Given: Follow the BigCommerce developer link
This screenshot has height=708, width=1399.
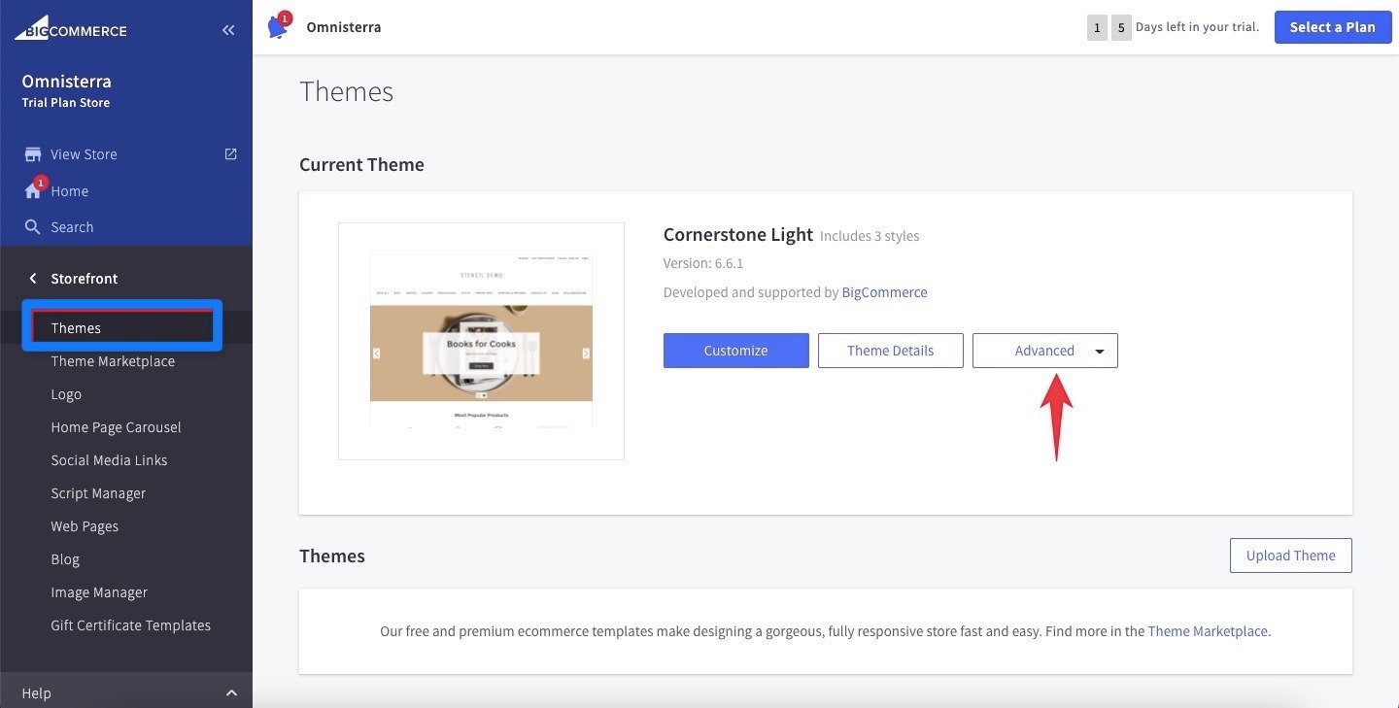Looking at the screenshot, I should [884, 292].
